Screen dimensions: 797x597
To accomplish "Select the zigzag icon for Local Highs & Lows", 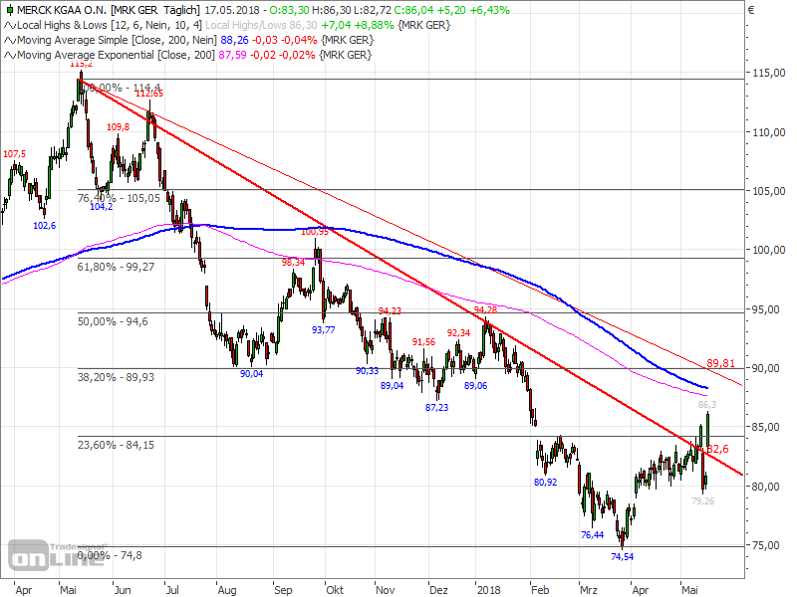I will [x=9, y=26].
